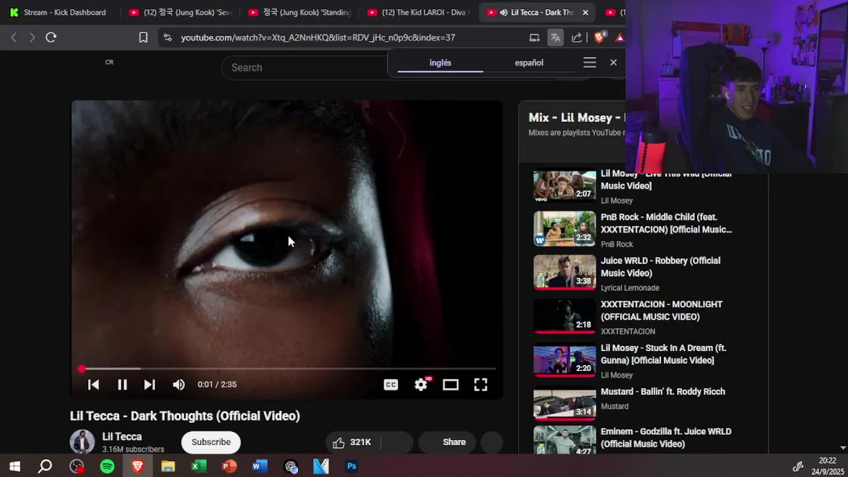The image size is (848, 477).
Task: Close the translate popup
Action: click(x=613, y=62)
